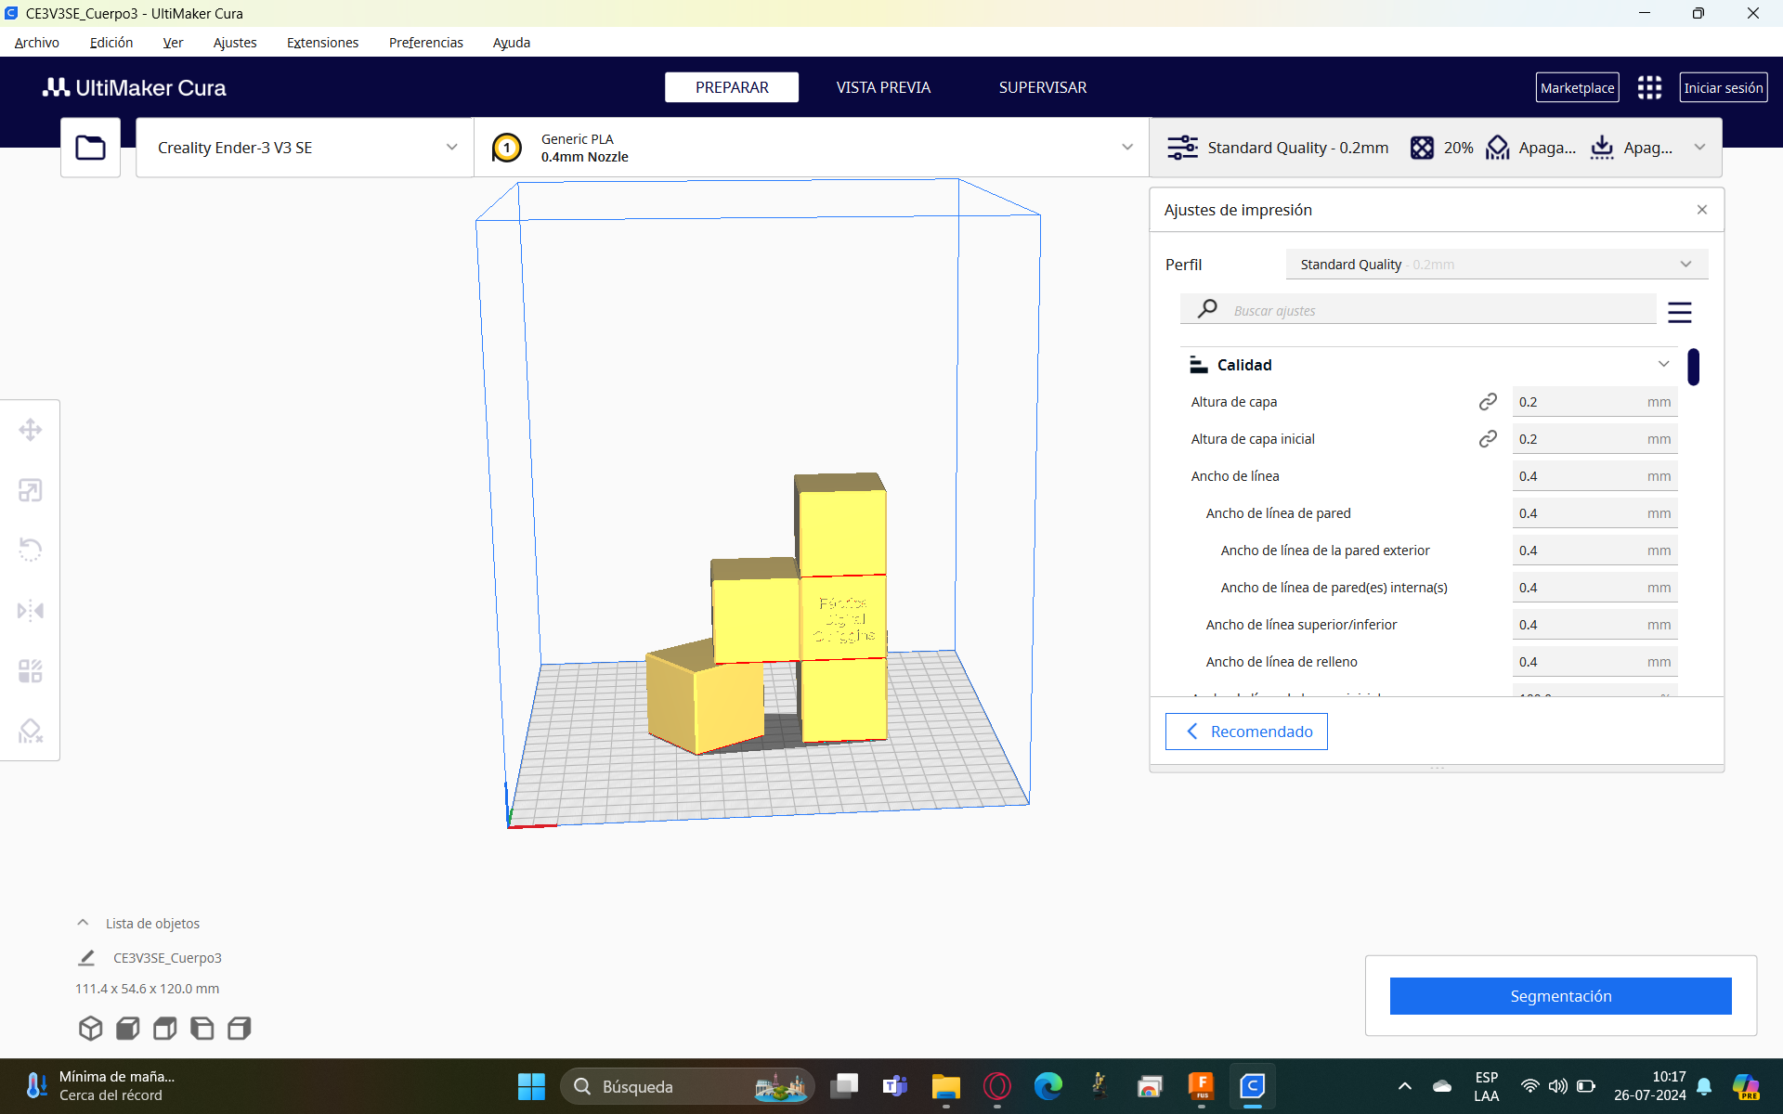
Task: Click the Segmentación slice button
Action: (x=1560, y=996)
